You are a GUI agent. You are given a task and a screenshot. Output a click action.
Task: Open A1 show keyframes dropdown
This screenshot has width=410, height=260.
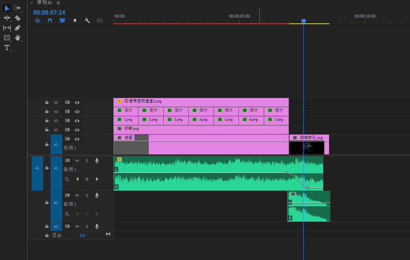tap(67, 179)
